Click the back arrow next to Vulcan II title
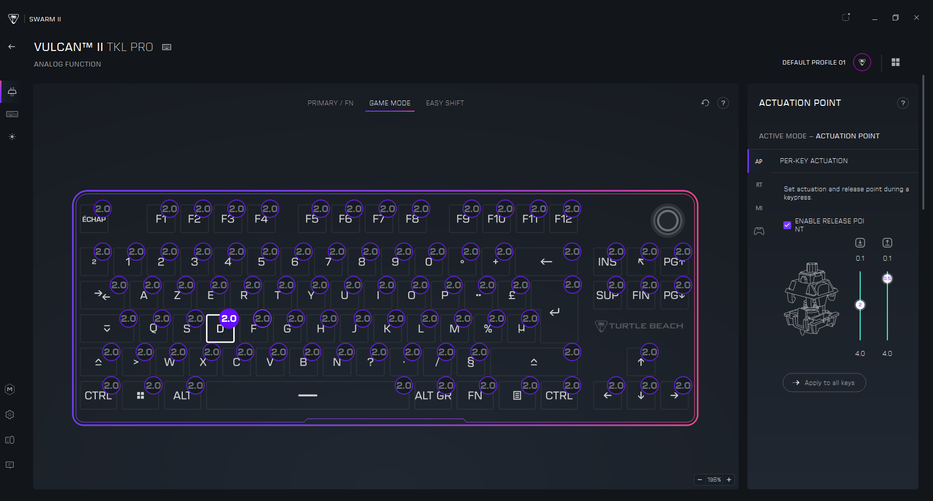933x501 pixels. coord(12,46)
